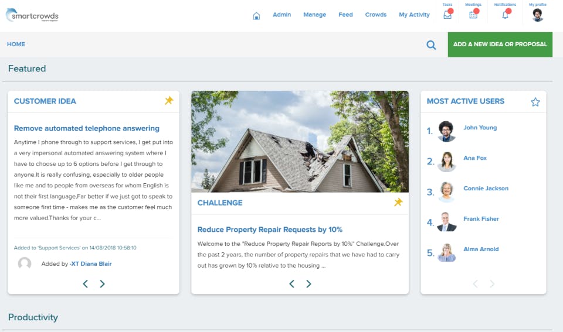Click the Productivity section heading

(33, 317)
